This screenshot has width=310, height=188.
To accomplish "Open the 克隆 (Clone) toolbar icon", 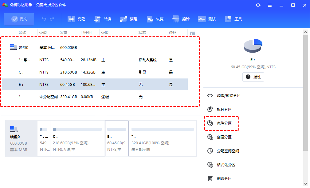I will tap(76, 19).
